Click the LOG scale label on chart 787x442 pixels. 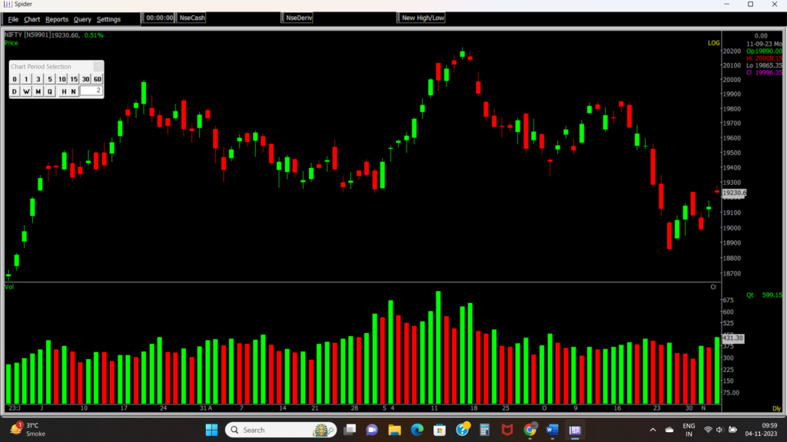pos(714,43)
